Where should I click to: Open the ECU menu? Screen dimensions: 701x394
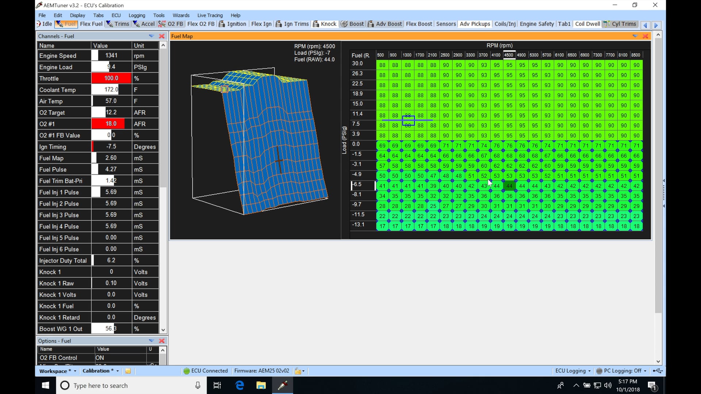point(116,15)
